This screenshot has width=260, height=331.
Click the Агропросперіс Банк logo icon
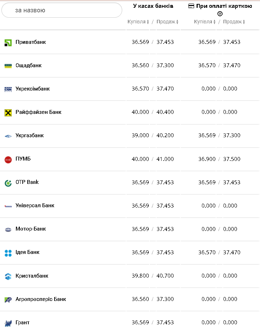coord(8,300)
